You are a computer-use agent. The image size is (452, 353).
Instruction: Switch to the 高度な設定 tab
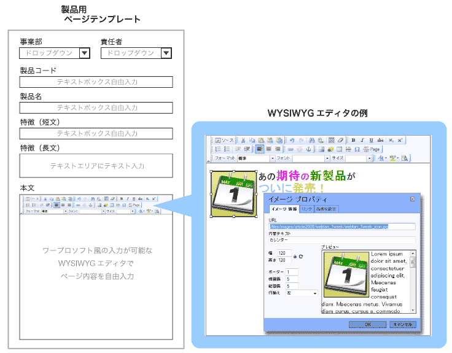click(x=326, y=209)
